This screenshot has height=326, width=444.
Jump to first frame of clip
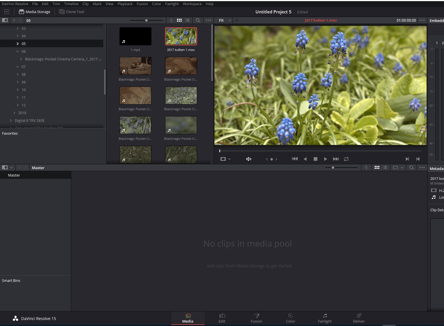click(295, 159)
